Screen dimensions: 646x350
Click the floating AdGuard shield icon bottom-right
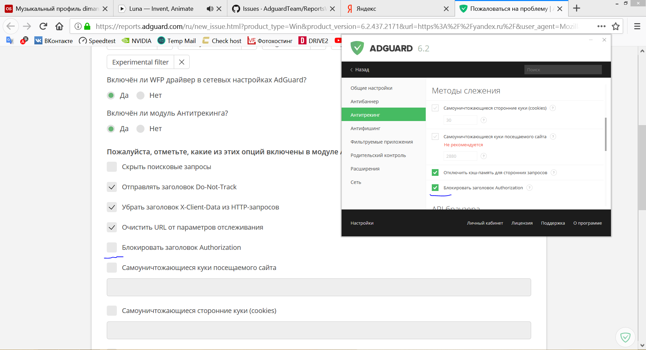(626, 337)
